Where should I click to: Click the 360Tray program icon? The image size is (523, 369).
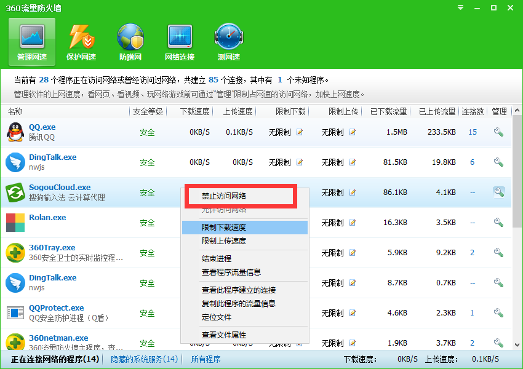coord(15,253)
